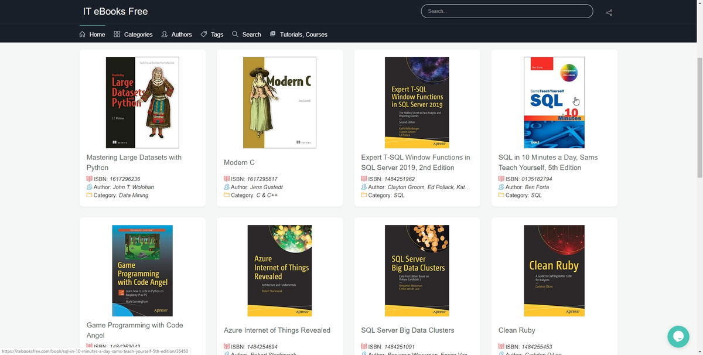Click author icon next to Clayton Groom
The image size is (703, 355).
pyautogui.click(x=364, y=187)
